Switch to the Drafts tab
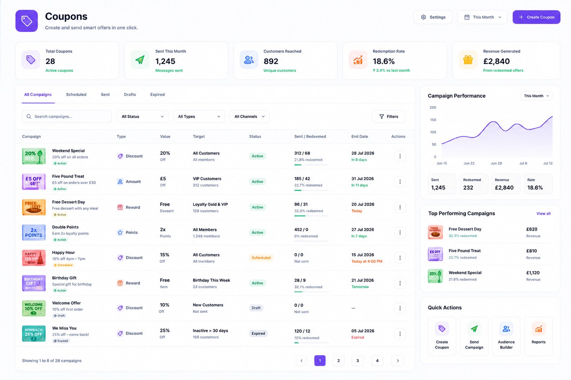The height and width of the screenshot is (380, 571). tap(130, 94)
